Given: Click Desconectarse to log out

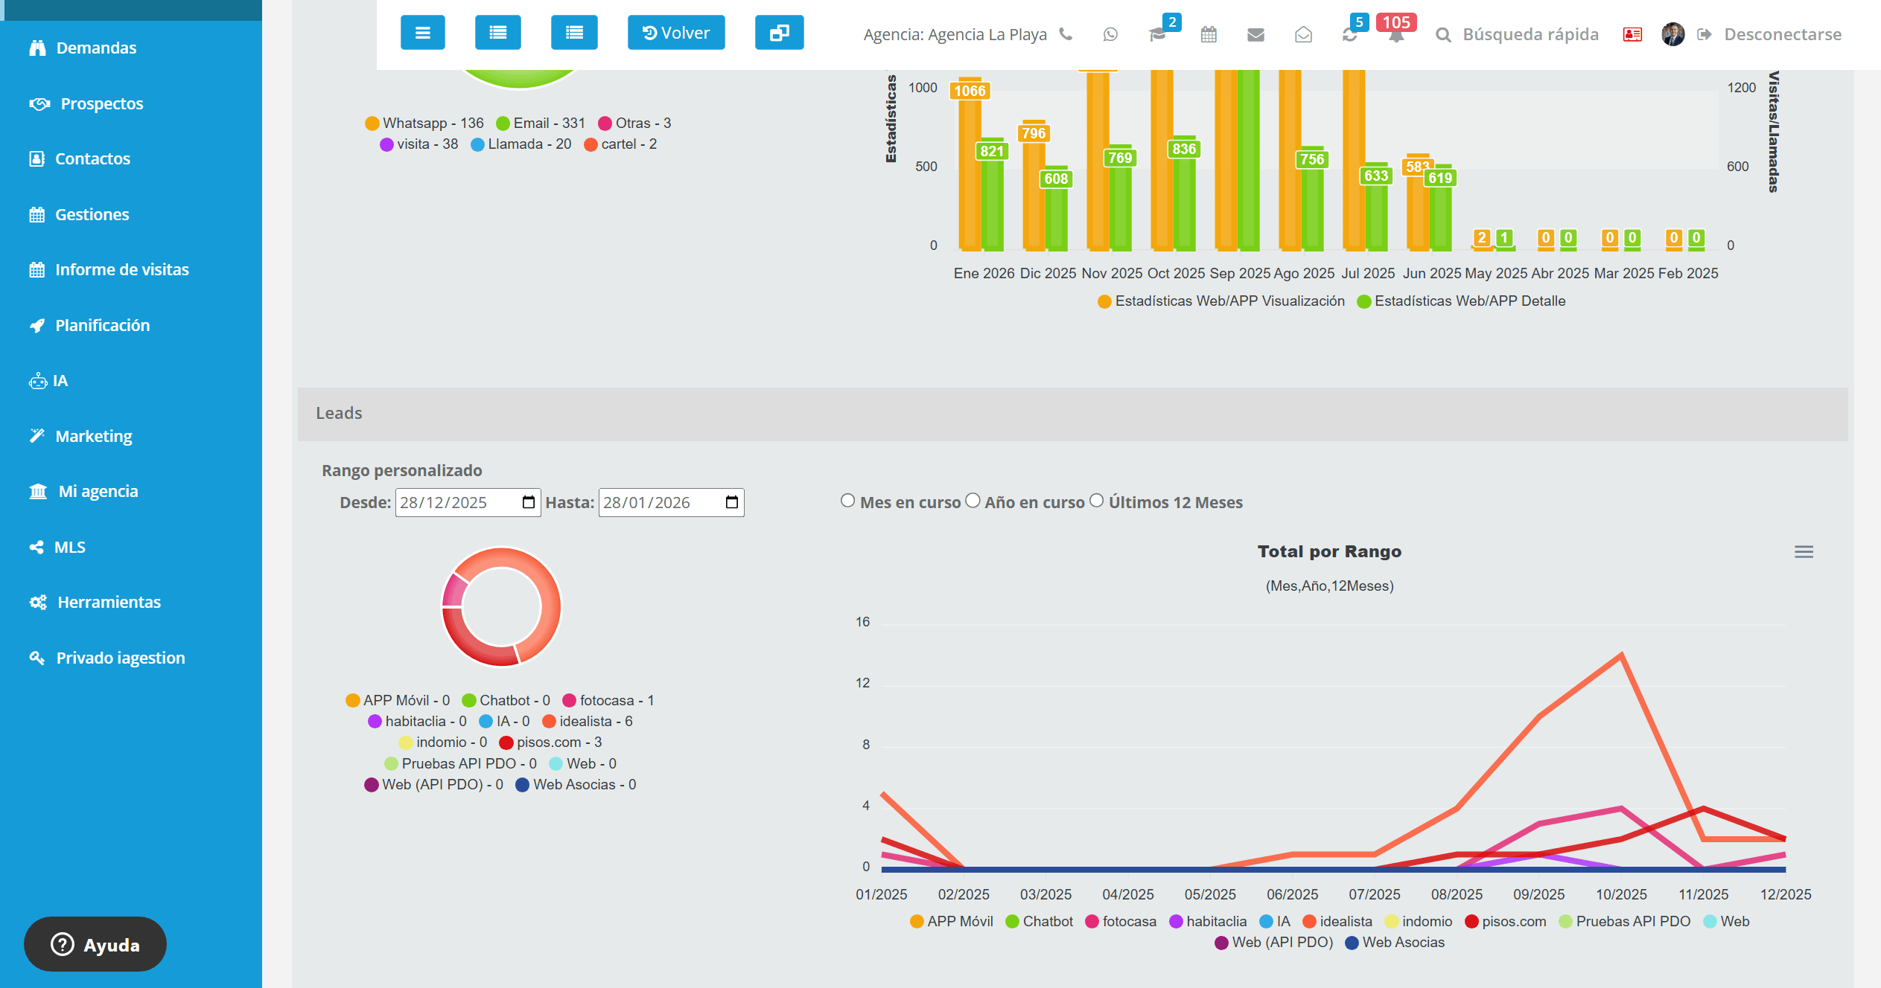Looking at the screenshot, I should pyautogui.click(x=1782, y=34).
